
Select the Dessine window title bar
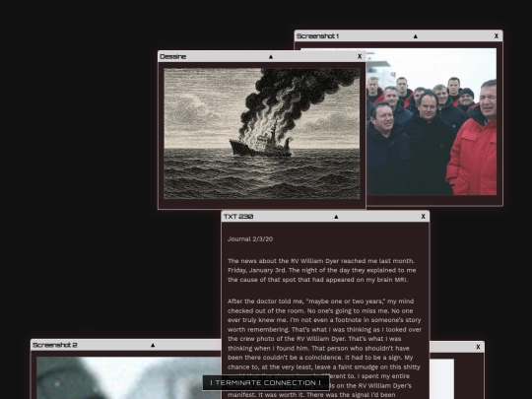click(x=262, y=57)
